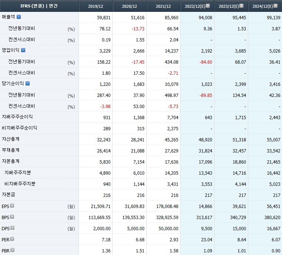Click 자산총계 value 45,265
This screenshot has height=255, width=282.
[x=172, y=140]
